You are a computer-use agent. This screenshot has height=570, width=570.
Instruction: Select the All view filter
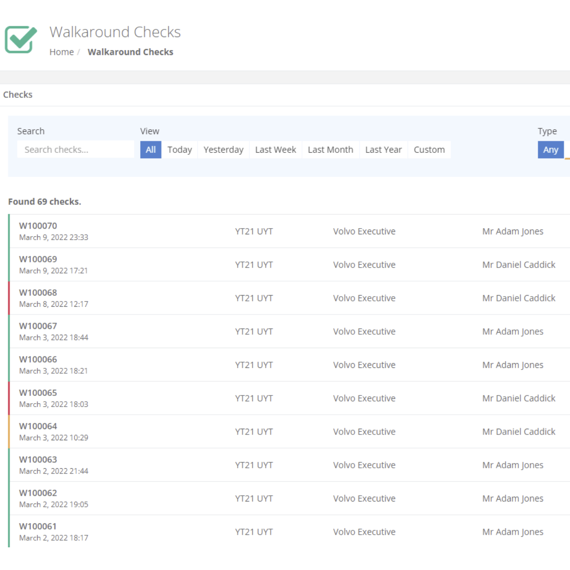coord(150,149)
